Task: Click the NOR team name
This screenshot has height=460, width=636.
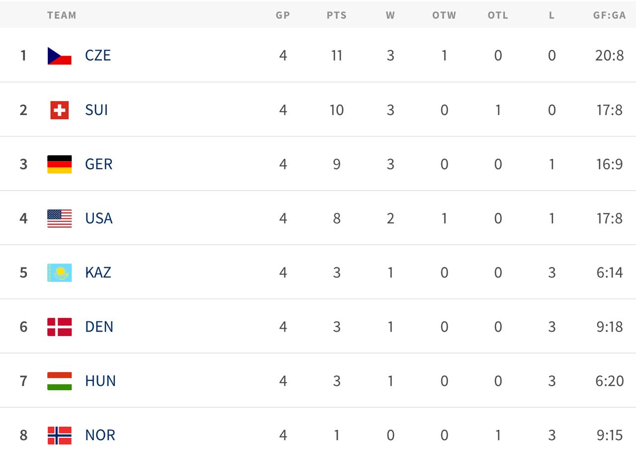Action: click(x=100, y=435)
